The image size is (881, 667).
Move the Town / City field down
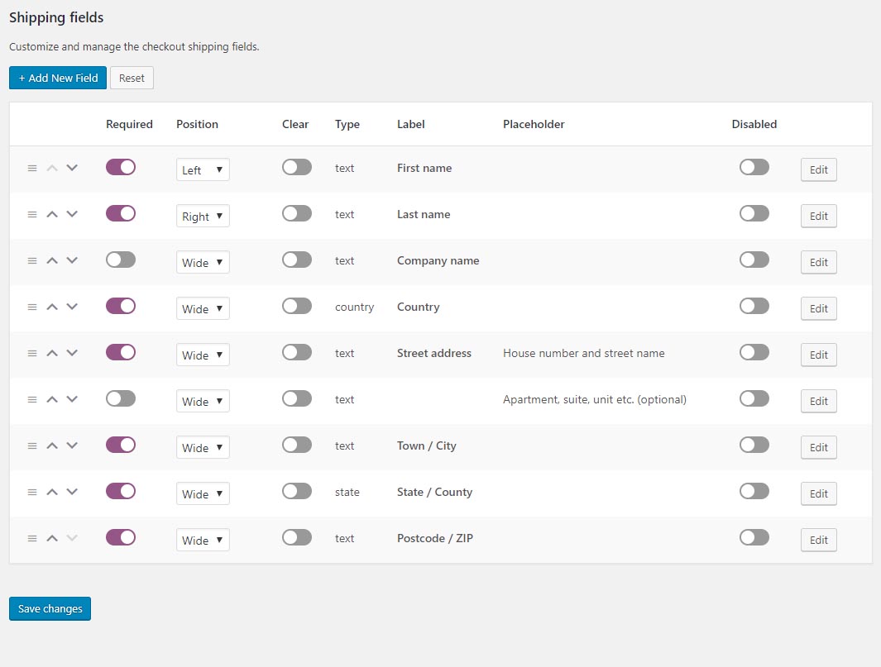tap(72, 445)
